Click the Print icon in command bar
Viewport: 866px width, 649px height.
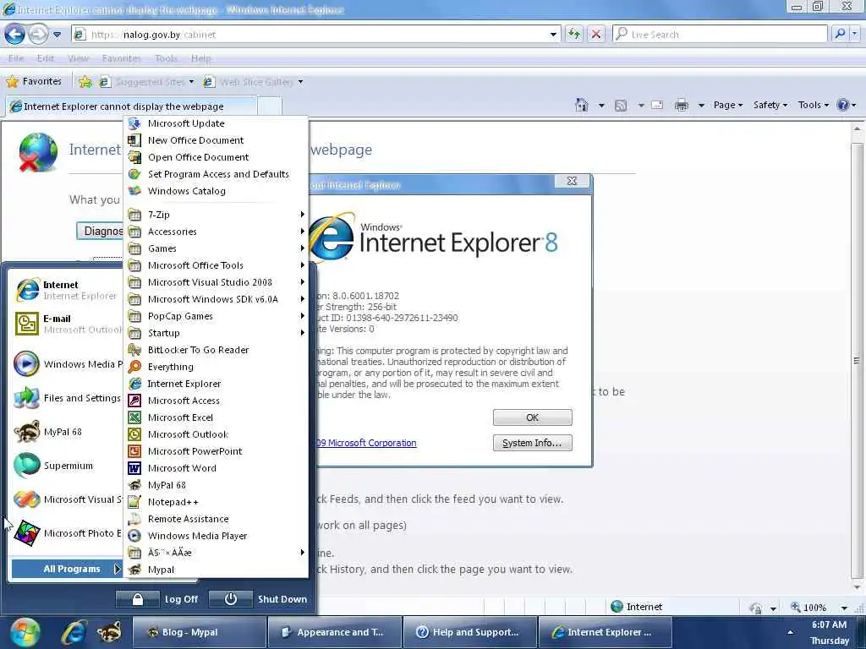point(682,105)
